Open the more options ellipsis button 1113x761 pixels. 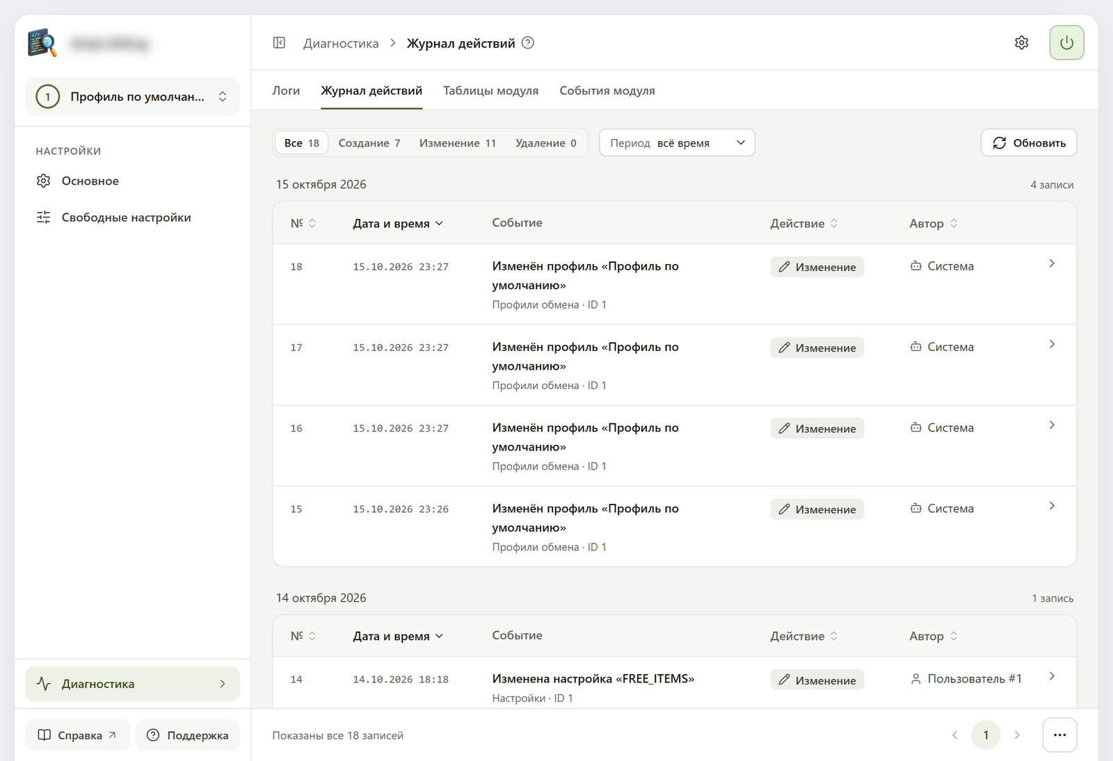[1059, 735]
